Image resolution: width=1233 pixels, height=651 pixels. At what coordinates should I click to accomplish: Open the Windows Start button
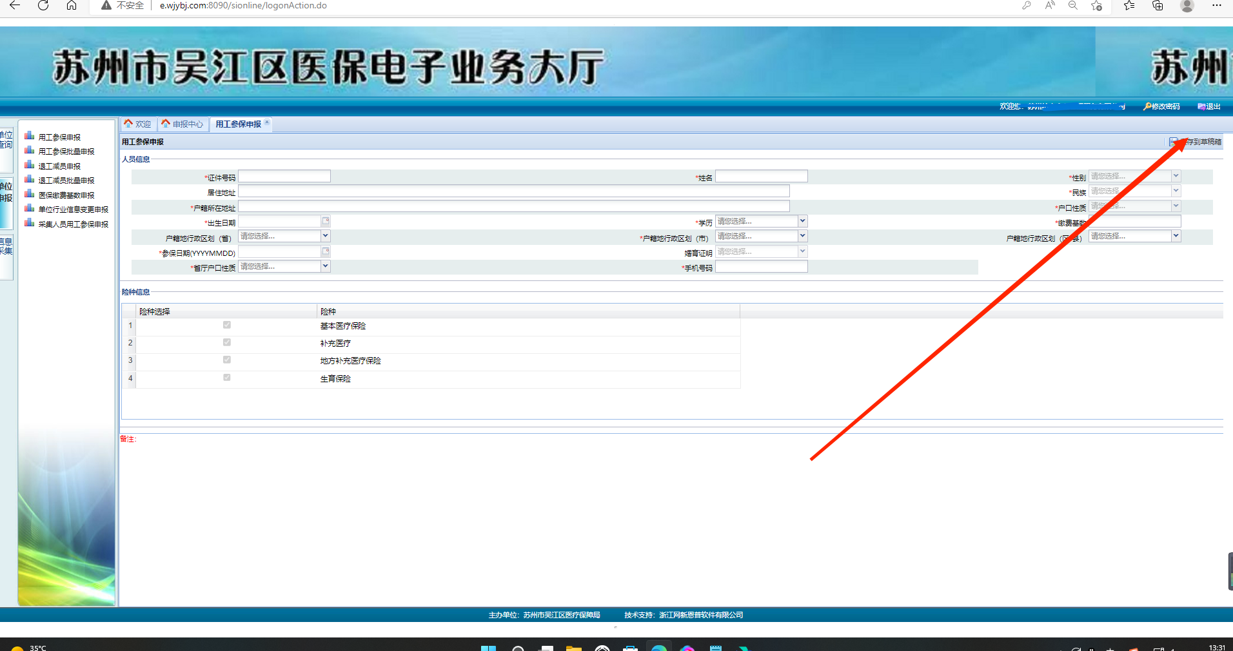[488, 647]
